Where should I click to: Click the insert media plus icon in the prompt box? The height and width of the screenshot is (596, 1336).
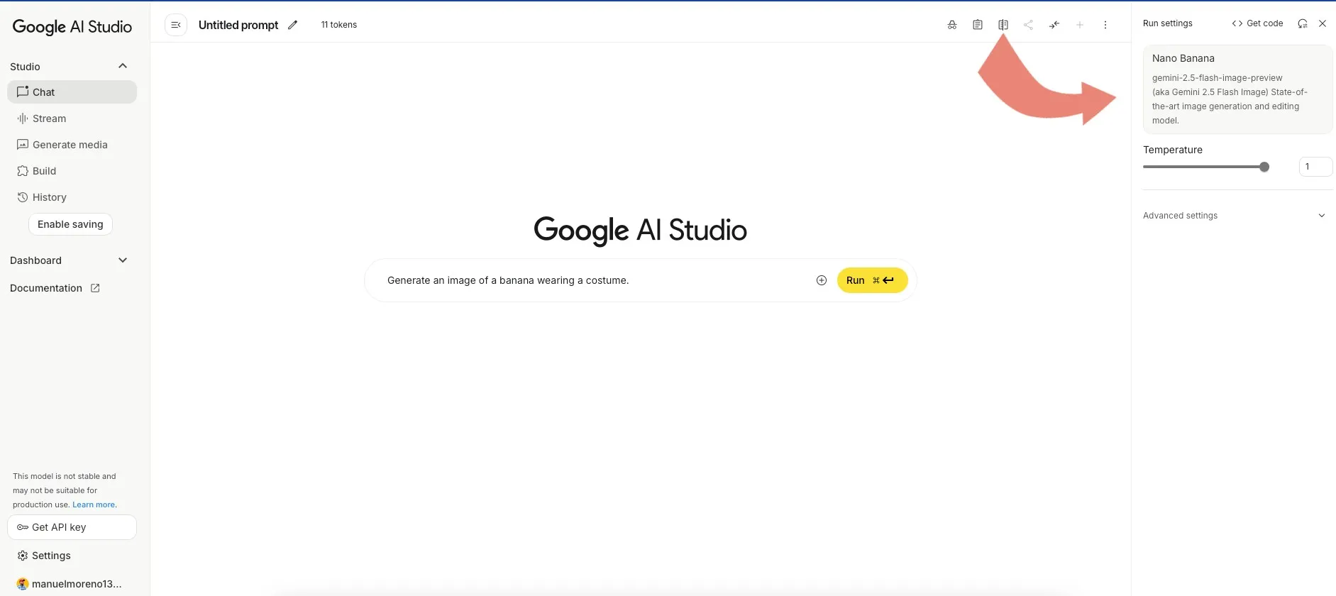(822, 280)
